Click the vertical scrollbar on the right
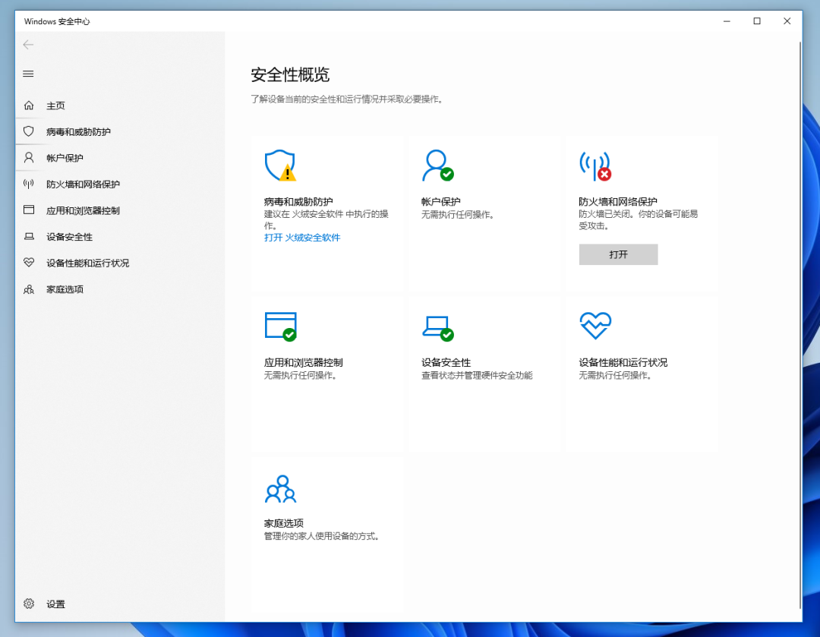 pyautogui.click(x=800, y=324)
